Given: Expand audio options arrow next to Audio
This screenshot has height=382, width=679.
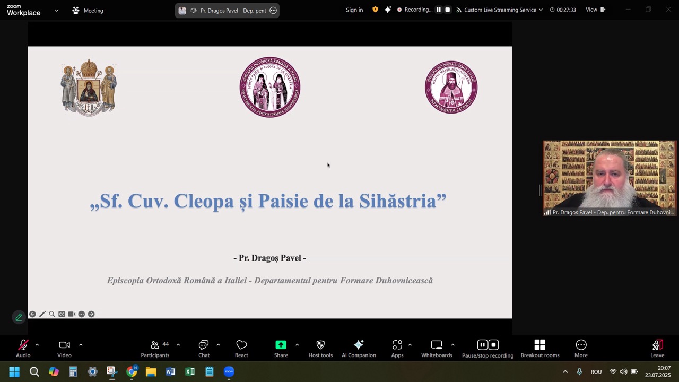Looking at the screenshot, I should point(37,345).
